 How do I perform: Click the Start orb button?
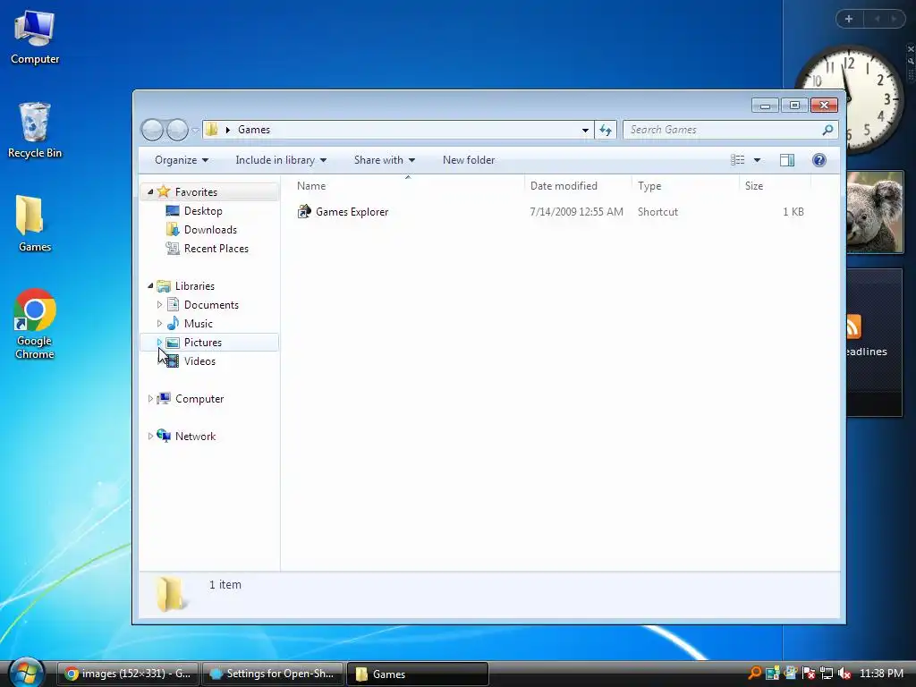pyautogui.click(x=26, y=673)
